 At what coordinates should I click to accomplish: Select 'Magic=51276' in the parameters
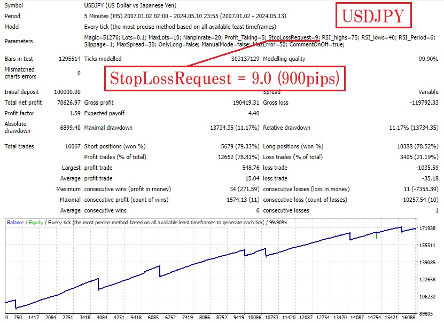click(x=102, y=37)
